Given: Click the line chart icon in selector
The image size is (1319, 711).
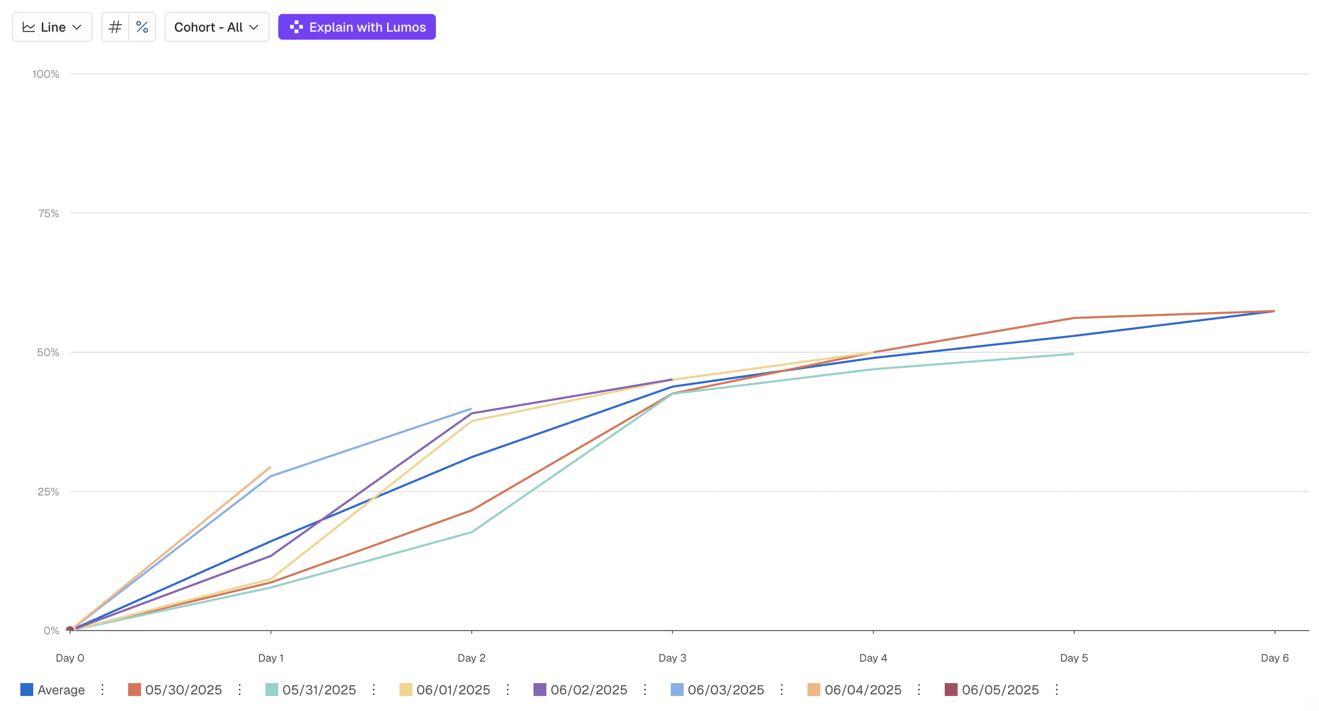Looking at the screenshot, I should coord(29,27).
